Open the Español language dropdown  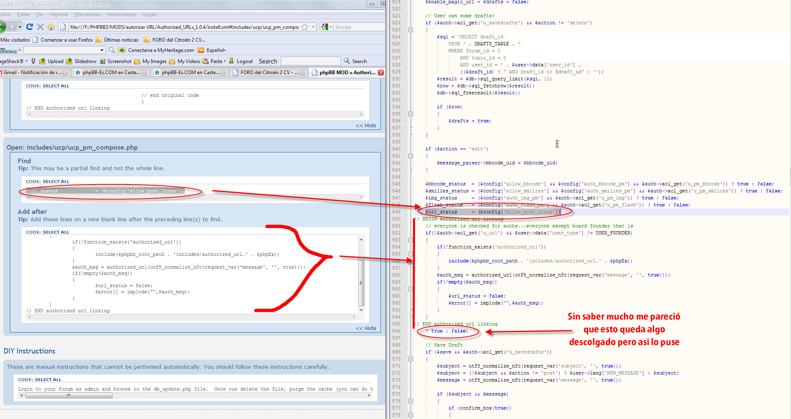(212, 50)
